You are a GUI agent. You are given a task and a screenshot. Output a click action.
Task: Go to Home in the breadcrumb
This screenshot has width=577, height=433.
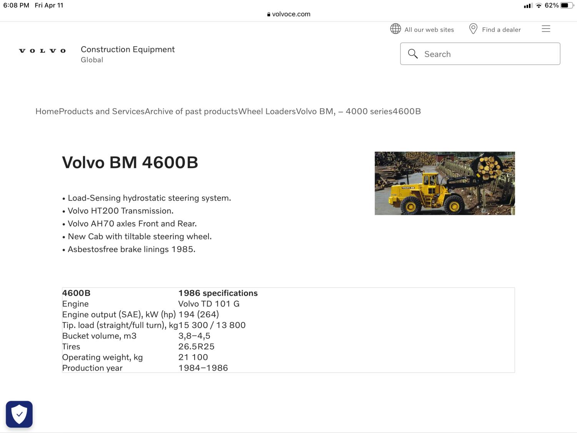click(x=47, y=111)
